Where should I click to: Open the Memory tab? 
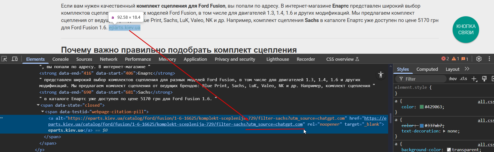[167, 59]
